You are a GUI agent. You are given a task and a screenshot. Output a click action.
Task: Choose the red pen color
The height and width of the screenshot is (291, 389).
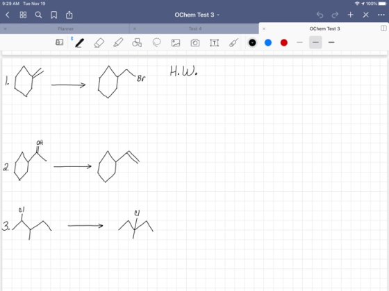click(x=284, y=43)
